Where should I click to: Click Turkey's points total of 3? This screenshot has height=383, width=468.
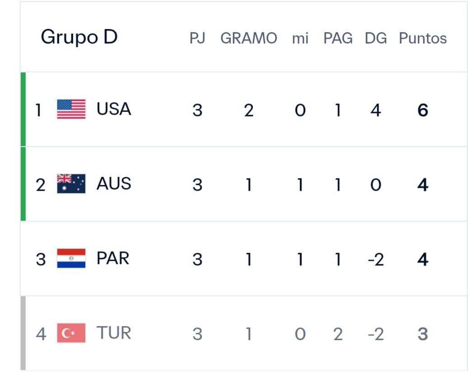(x=423, y=334)
